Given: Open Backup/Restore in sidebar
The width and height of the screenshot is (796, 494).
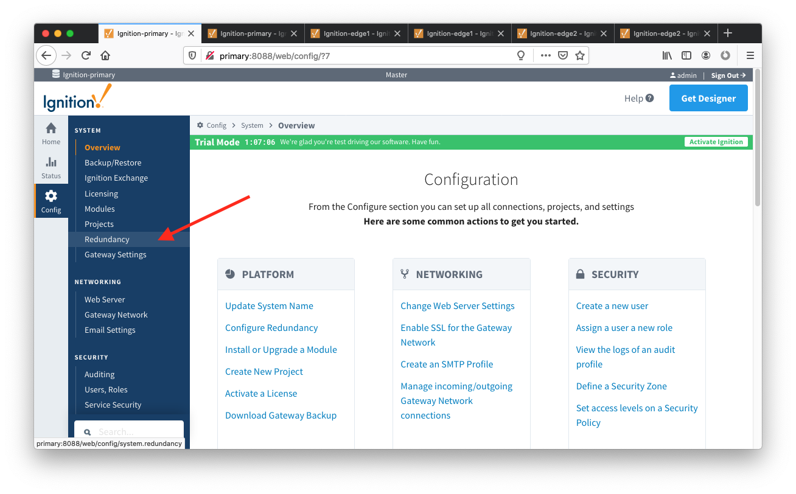Looking at the screenshot, I should click(113, 162).
